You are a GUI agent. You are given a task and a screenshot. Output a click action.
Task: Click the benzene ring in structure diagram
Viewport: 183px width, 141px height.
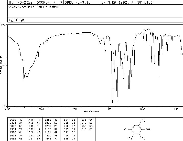tap(137, 129)
